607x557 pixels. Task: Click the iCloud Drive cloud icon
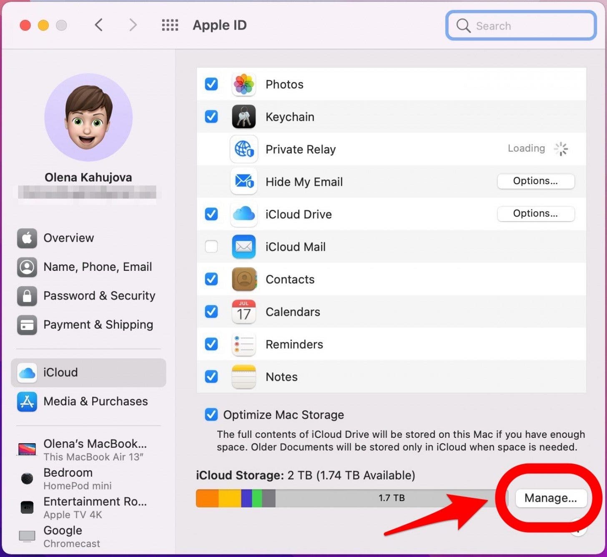click(243, 214)
